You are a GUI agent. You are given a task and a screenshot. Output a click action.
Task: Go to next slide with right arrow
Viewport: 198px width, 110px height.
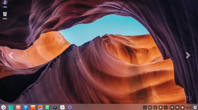click(188, 55)
